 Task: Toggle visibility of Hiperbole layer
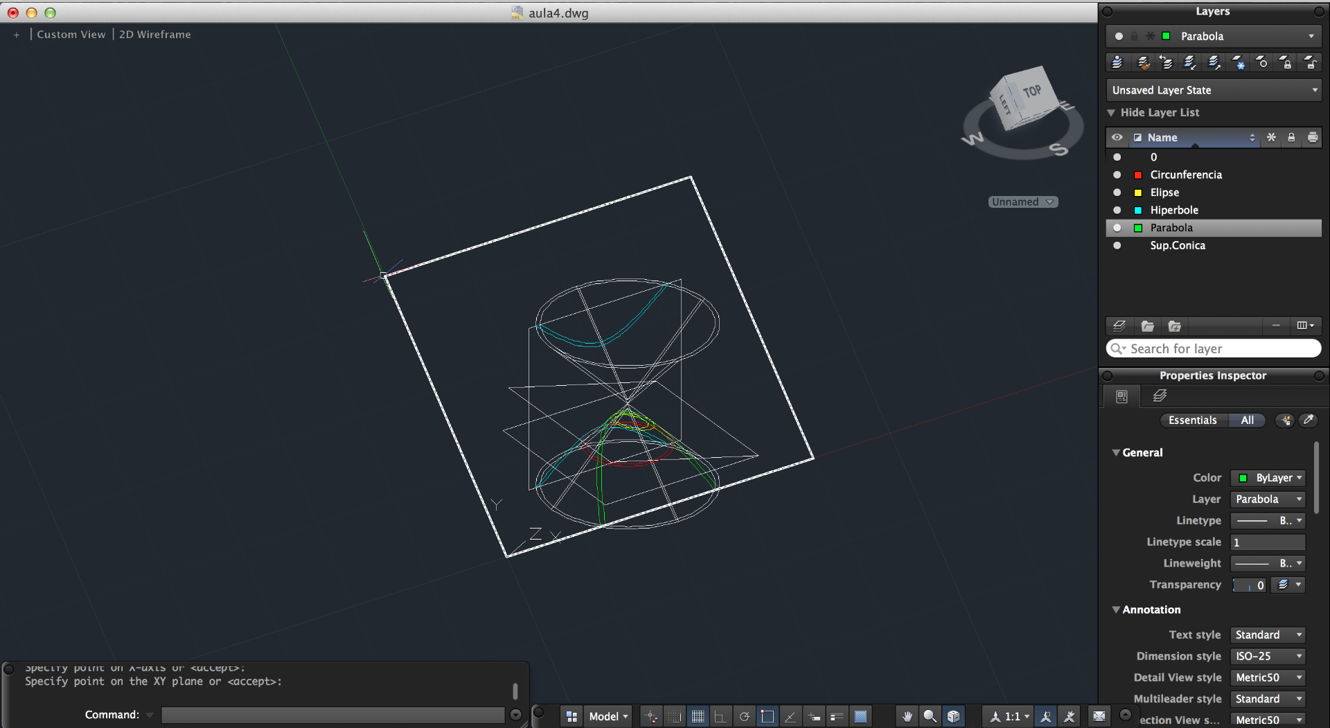(1117, 210)
